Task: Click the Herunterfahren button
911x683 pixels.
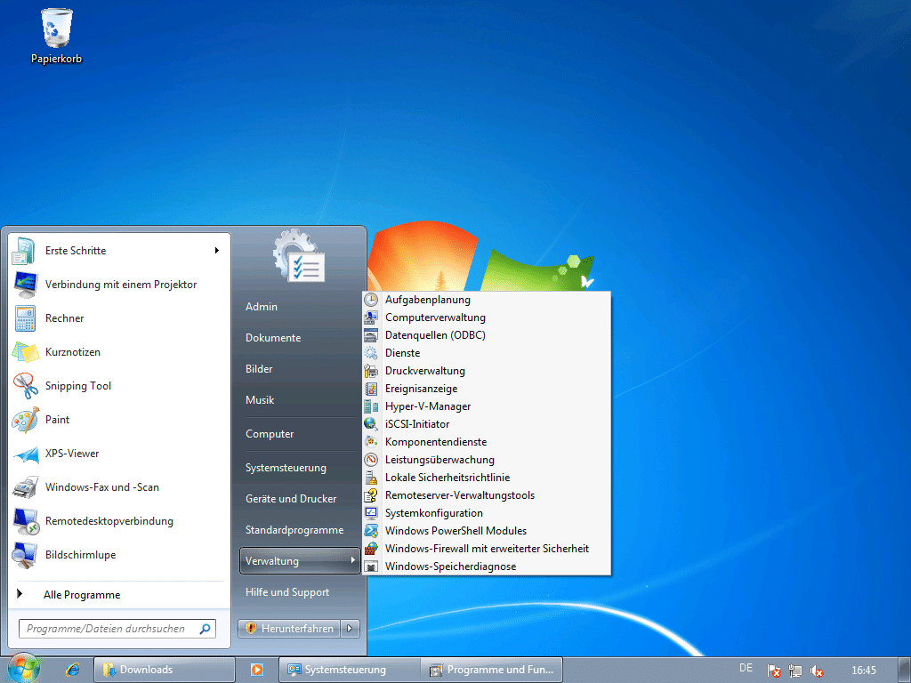Action: 289,629
